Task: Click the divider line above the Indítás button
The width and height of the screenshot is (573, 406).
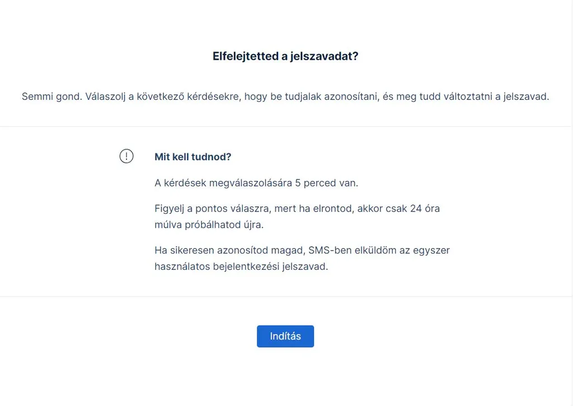Action: 285,296
